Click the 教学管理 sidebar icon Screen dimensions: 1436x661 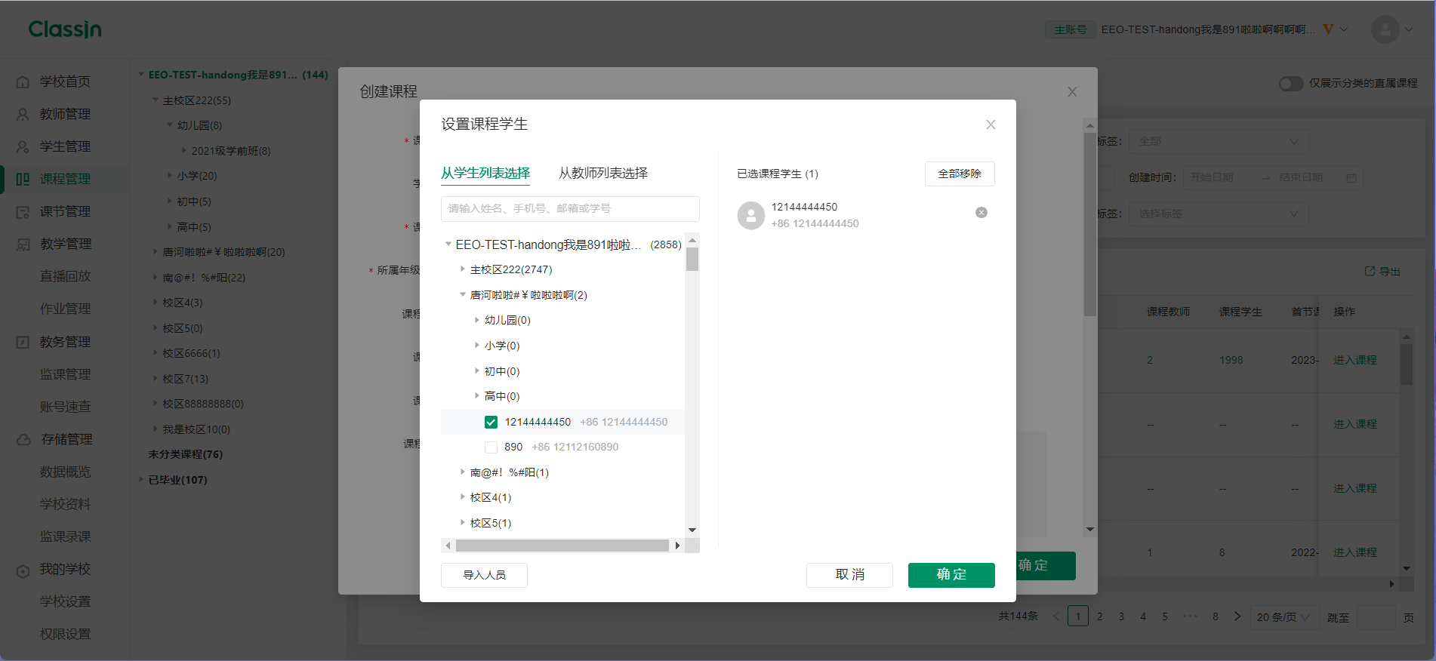click(x=23, y=244)
